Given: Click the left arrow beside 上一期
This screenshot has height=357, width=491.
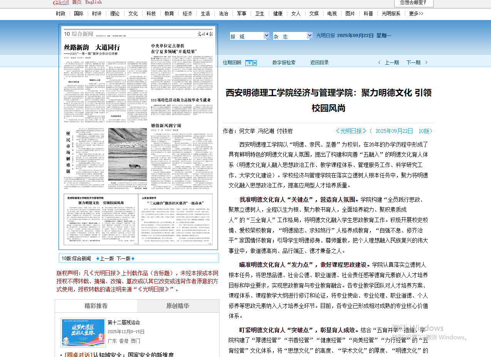Looking at the screenshot, I should (379, 62).
